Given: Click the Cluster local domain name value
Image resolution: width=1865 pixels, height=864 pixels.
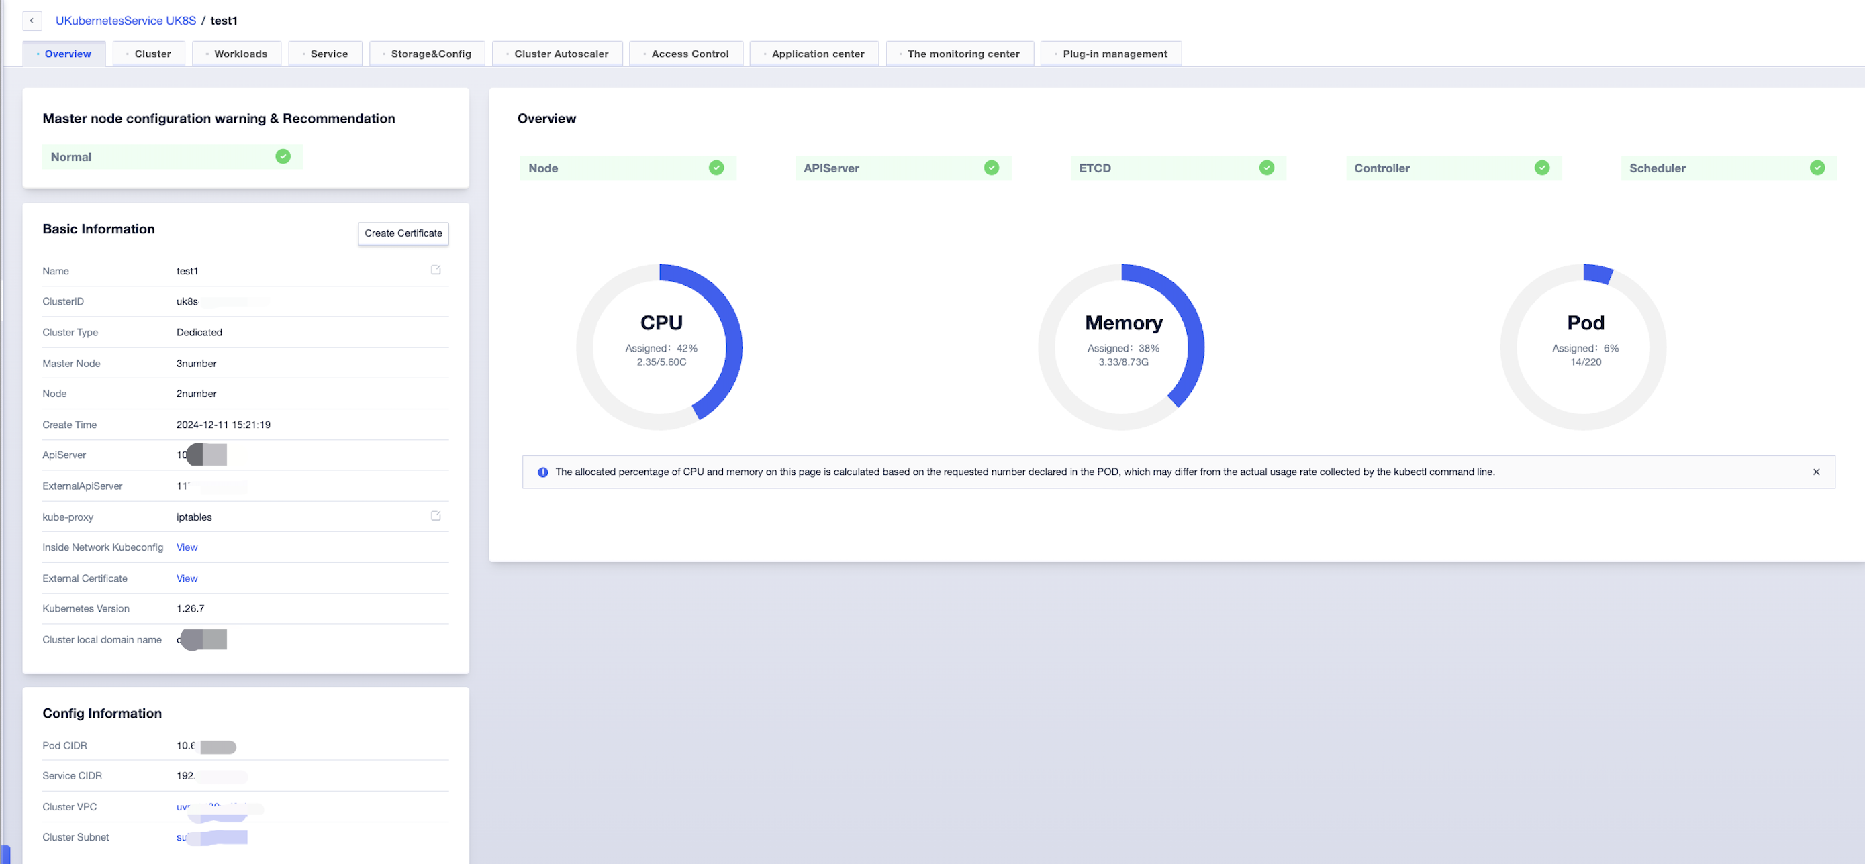Looking at the screenshot, I should (x=201, y=639).
